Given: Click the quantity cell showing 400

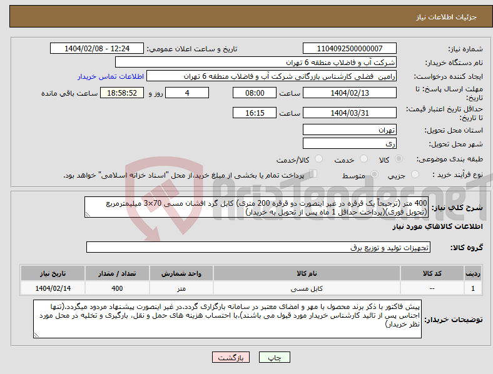Looking at the screenshot, I should point(117,288).
